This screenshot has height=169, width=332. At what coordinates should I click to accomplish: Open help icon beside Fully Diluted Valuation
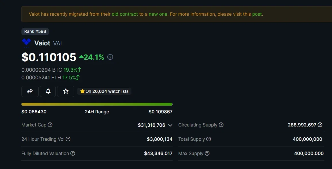click(x=73, y=153)
